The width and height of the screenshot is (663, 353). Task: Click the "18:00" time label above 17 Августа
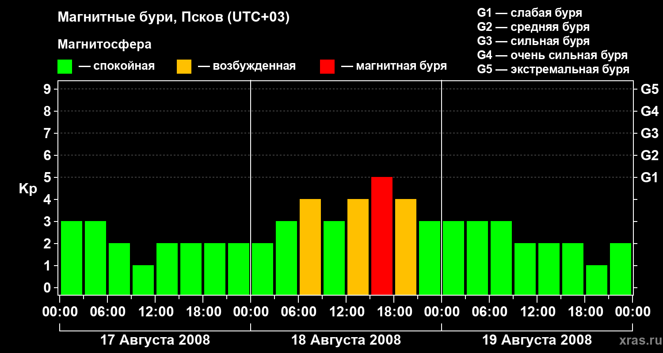tap(203, 312)
